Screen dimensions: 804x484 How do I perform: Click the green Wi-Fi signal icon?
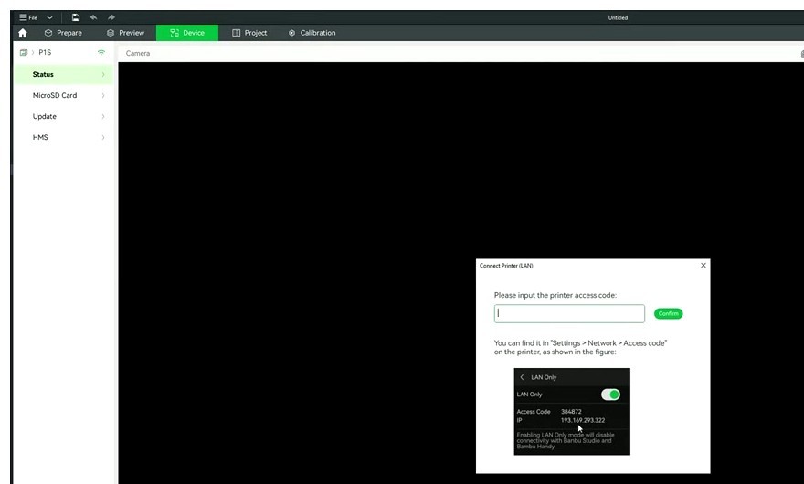click(x=101, y=52)
